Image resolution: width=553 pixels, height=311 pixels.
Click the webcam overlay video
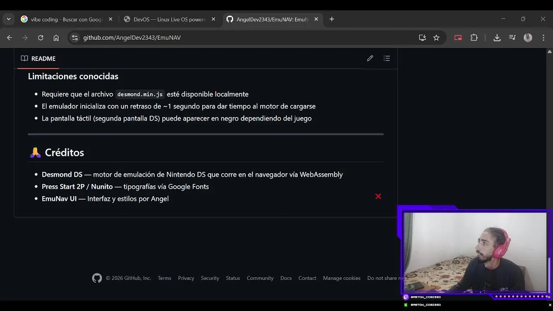[474, 252]
